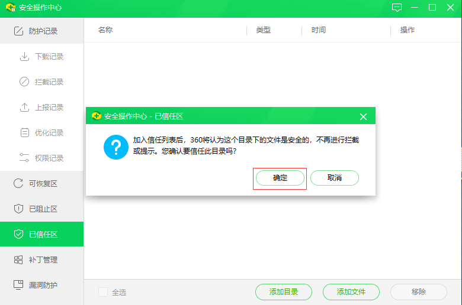Open 优化记录 via its clipboard icon
This screenshot has width=462, height=305.
coord(24,133)
